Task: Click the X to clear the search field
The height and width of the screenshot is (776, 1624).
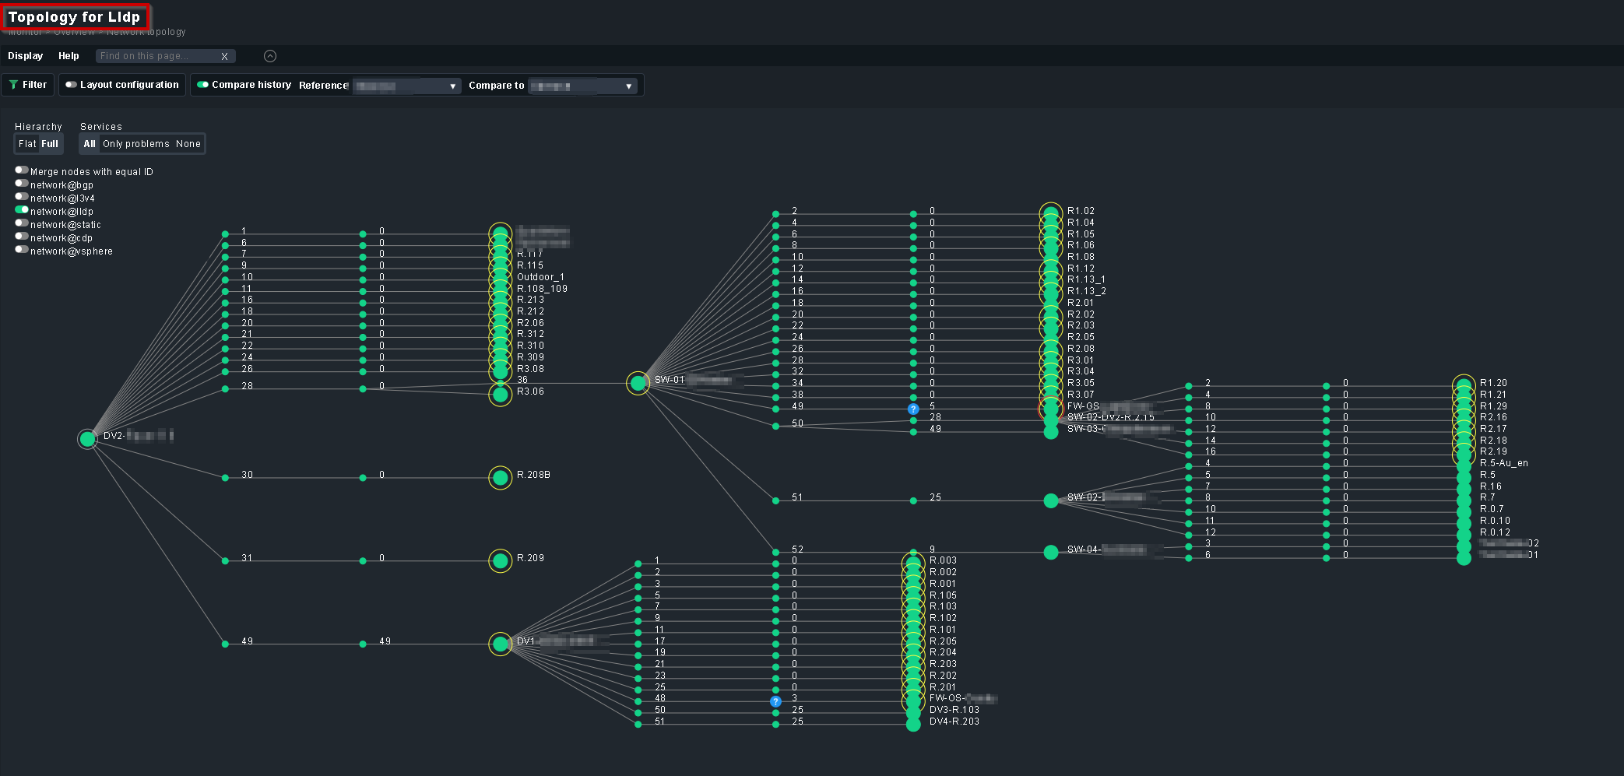Action: pyautogui.click(x=224, y=56)
